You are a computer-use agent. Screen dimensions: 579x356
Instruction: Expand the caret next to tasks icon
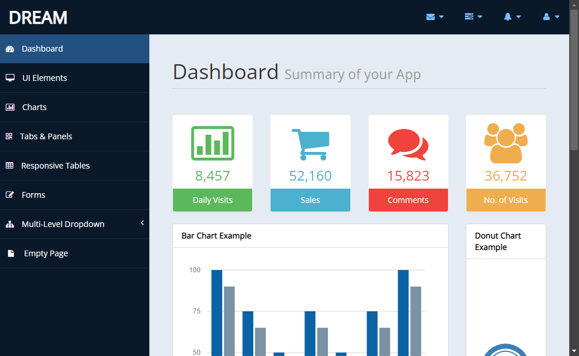pyautogui.click(x=480, y=17)
